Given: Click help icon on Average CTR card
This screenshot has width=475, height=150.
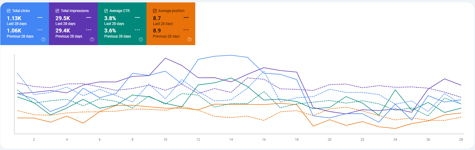Looking at the screenshot, I should pyautogui.click(x=141, y=39).
